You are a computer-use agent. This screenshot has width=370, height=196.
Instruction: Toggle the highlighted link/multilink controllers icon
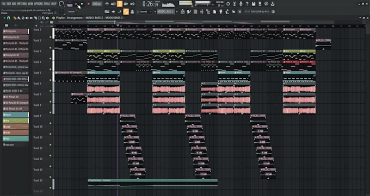[126, 11]
